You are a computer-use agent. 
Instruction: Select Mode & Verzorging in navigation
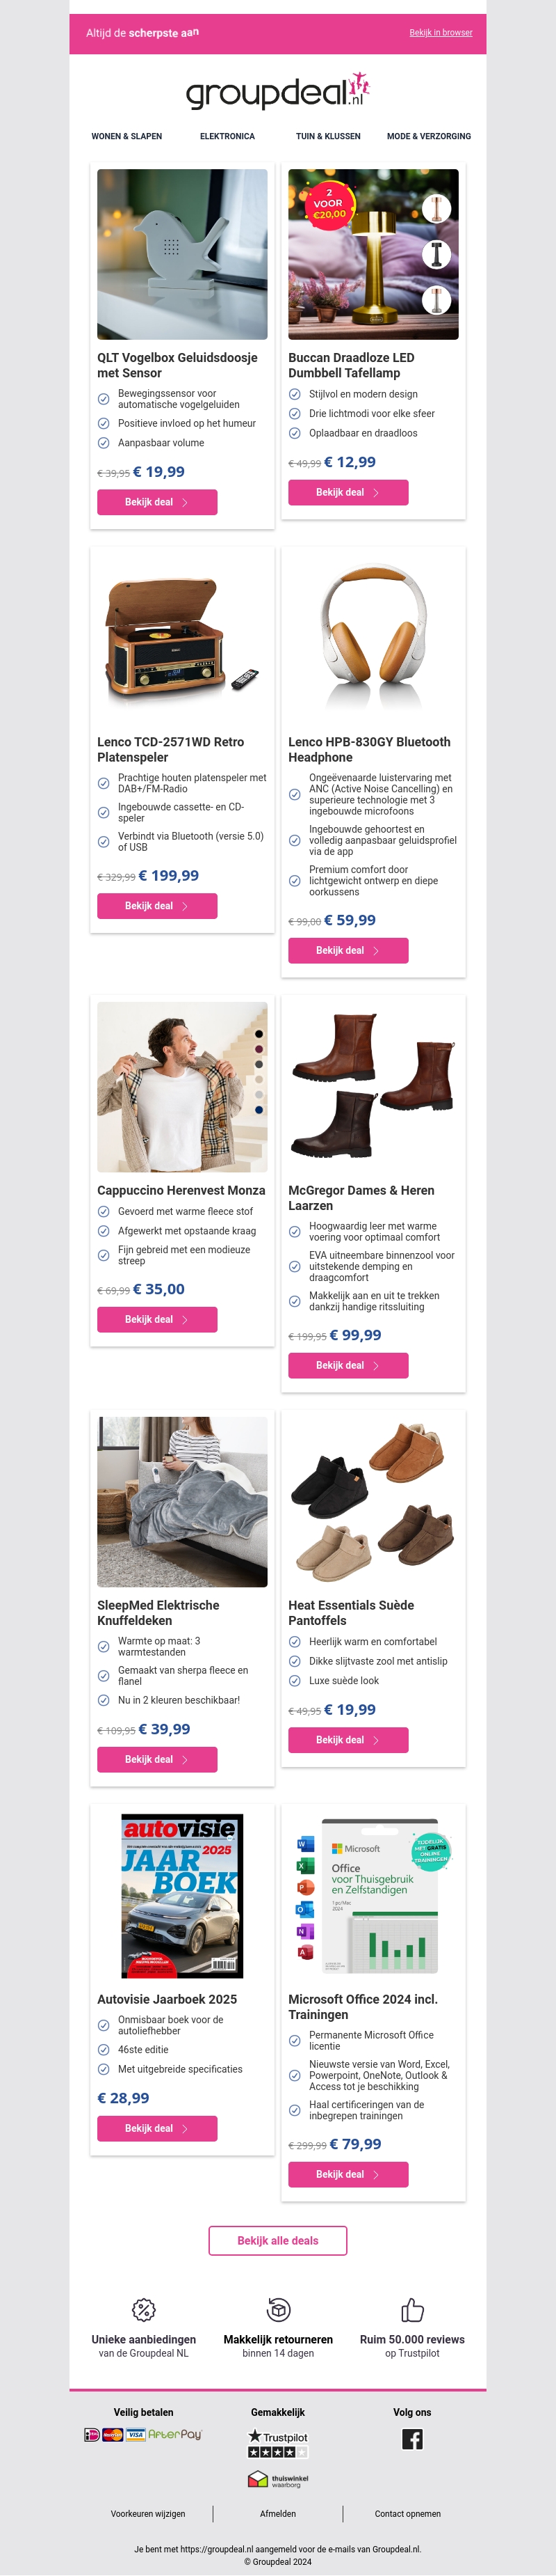tap(430, 136)
